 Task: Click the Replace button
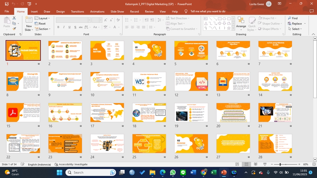(x=295, y=23)
